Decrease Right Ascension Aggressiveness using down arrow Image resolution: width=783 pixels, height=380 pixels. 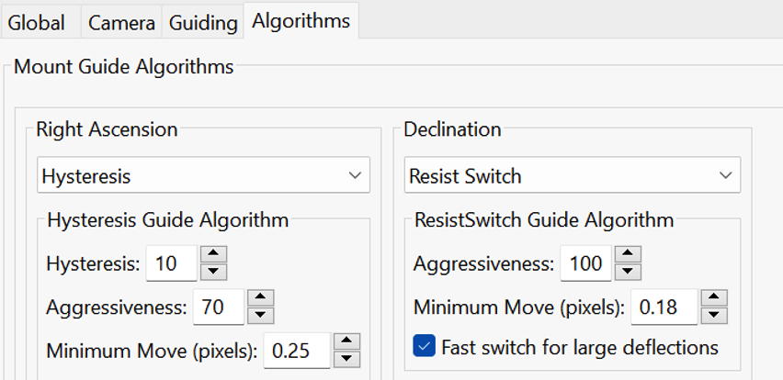[261, 315]
